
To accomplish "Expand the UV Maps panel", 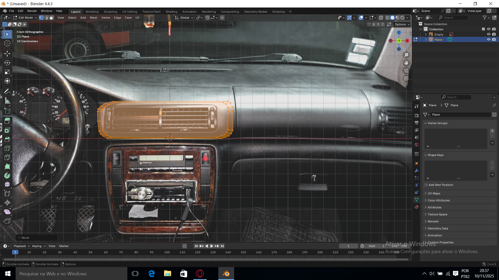I will (x=434, y=193).
